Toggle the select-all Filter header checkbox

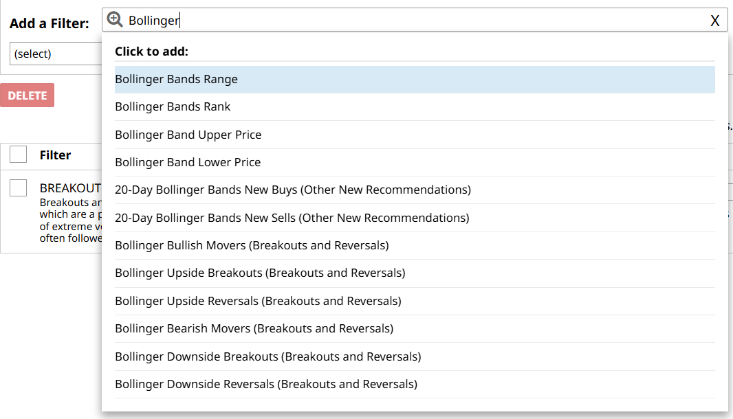[19, 155]
